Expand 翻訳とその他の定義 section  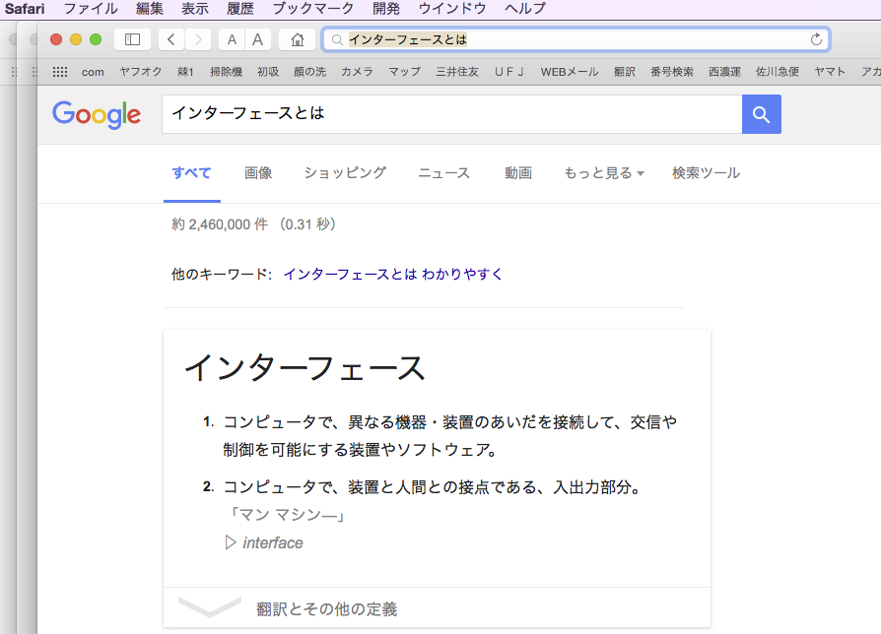(327, 608)
